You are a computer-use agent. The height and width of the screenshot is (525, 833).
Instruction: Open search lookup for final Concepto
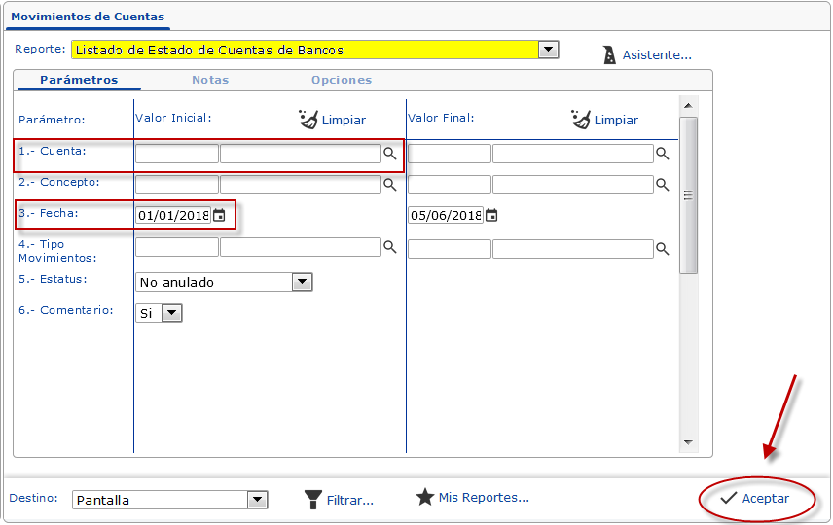(x=662, y=184)
